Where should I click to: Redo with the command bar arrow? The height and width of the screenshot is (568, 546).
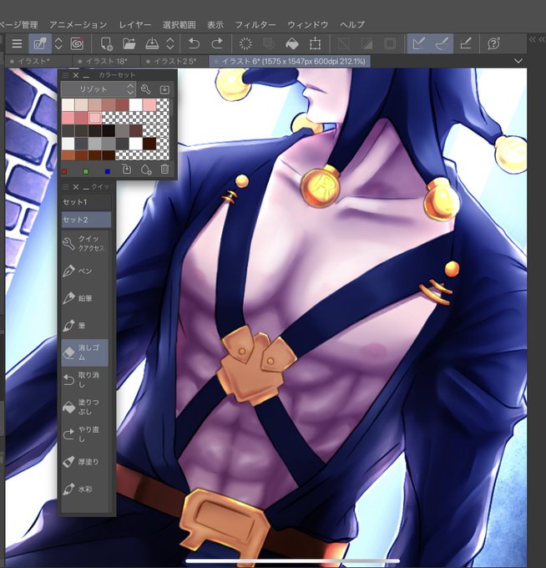(216, 43)
